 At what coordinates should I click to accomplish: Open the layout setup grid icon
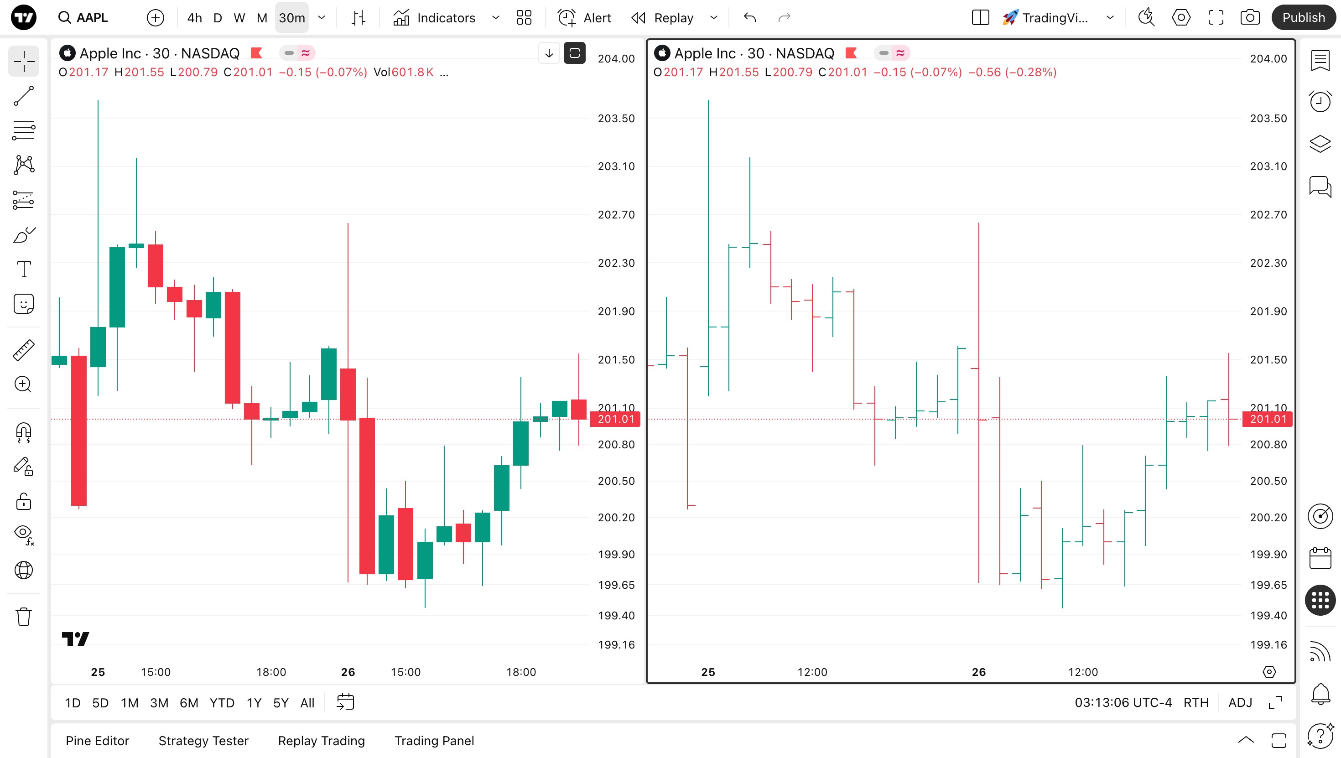click(524, 18)
